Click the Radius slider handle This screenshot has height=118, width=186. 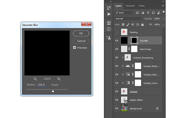point(53,91)
